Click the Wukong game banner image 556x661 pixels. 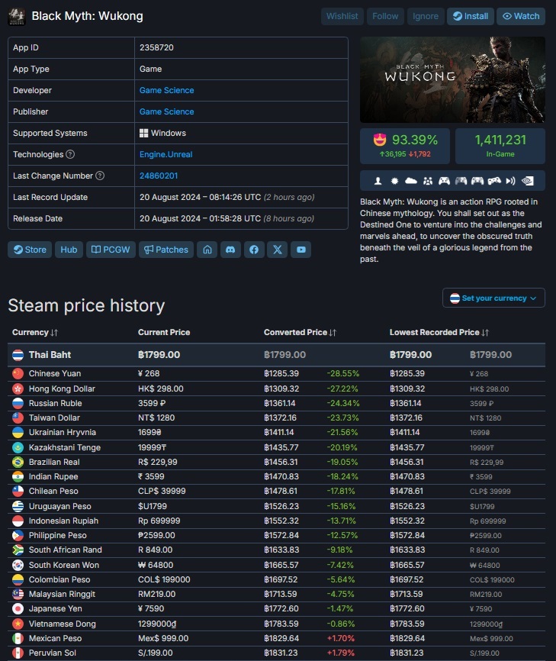(x=452, y=79)
